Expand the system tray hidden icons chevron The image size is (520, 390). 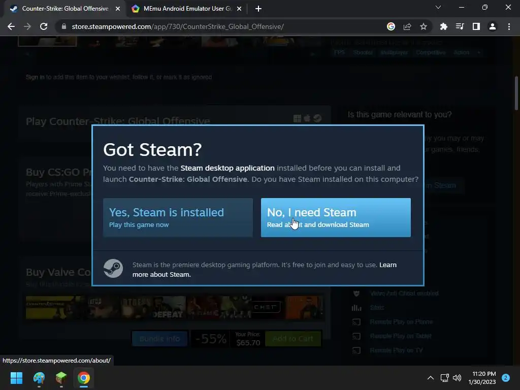point(431,378)
